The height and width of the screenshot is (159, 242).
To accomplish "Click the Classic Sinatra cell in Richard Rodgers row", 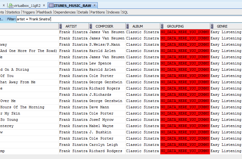I will coord(143,151).
